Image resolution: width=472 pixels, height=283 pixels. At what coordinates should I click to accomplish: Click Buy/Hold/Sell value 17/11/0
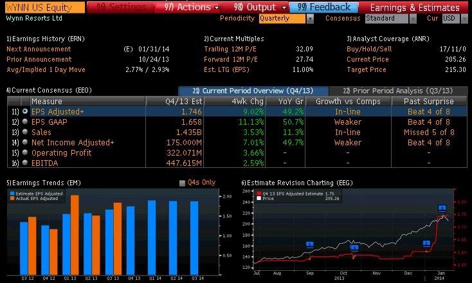453,49
